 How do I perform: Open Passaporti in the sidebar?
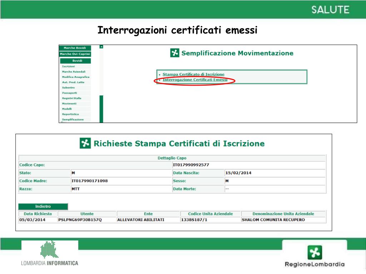[x=69, y=93]
